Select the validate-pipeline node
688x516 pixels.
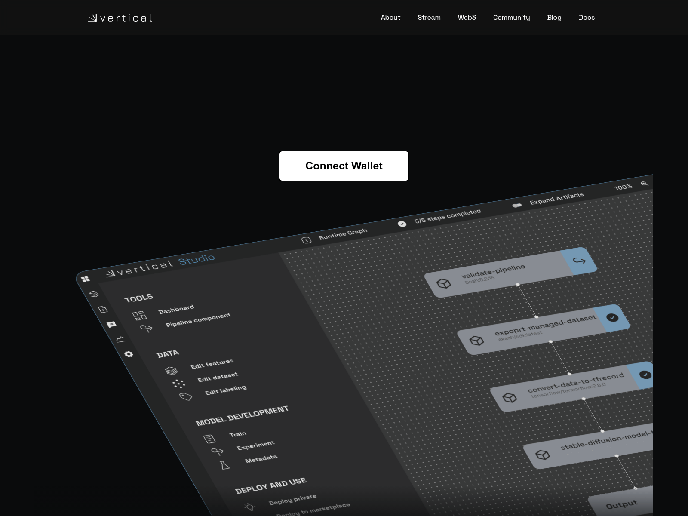pos(510,273)
